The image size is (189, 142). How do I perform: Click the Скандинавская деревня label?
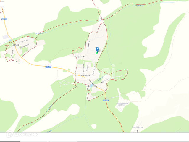pos(122,104)
